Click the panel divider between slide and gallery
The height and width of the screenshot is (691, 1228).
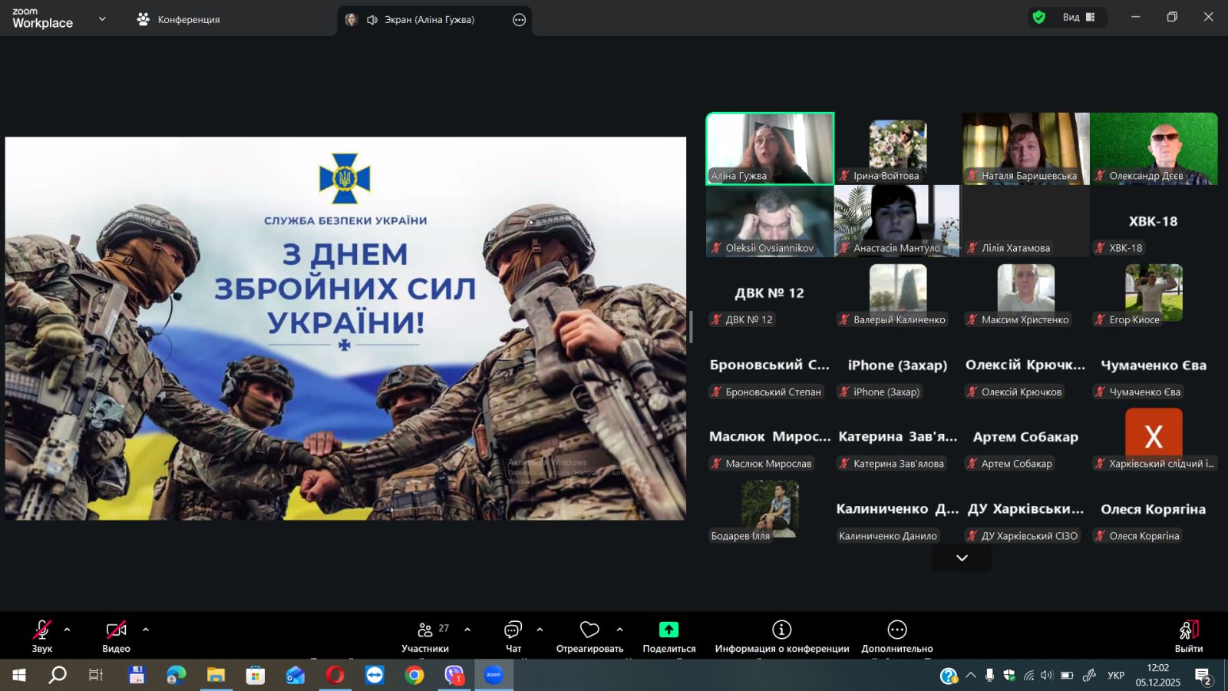click(x=691, y=327)
